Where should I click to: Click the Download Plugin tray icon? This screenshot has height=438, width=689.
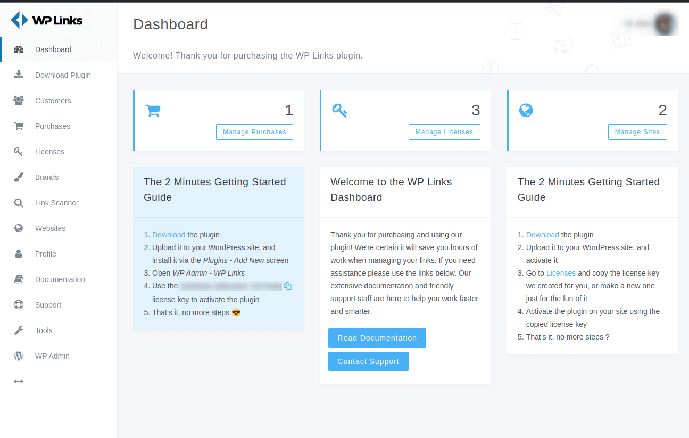pos(19,75)
